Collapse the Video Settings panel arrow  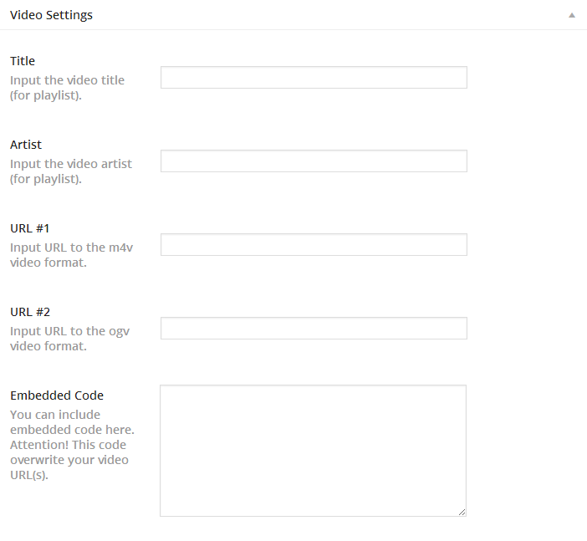coord(572,15)
